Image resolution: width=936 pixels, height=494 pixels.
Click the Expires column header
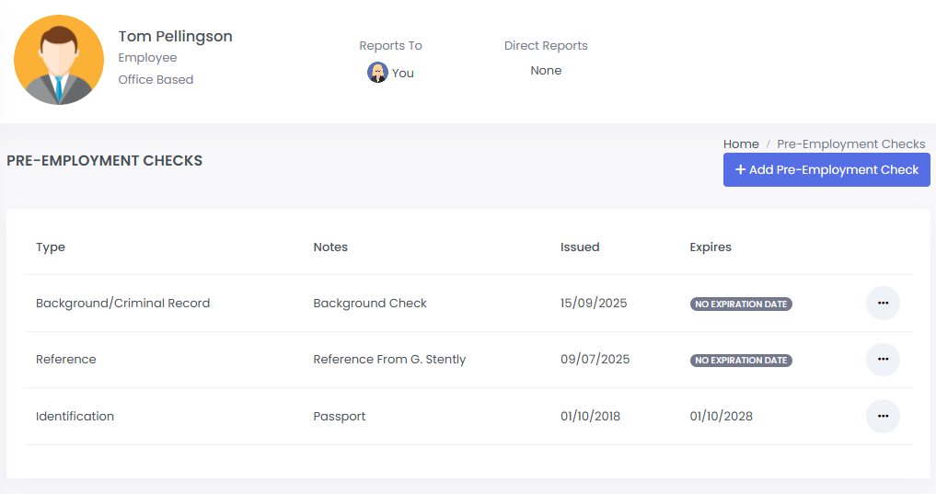tap(711, 247)
